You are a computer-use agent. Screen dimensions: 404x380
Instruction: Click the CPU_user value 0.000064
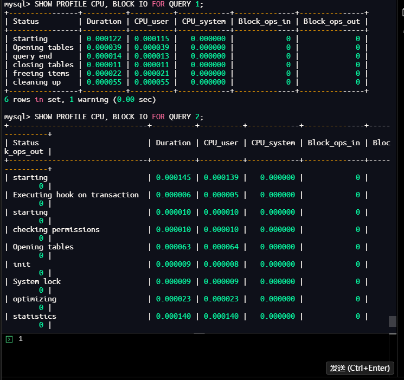click(221, 247)
